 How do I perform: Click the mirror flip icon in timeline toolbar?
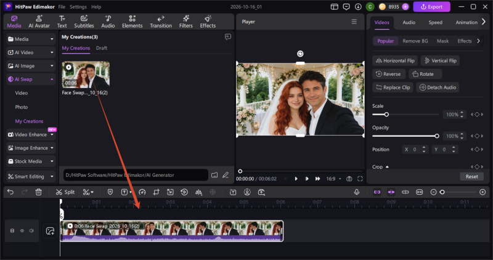pyautogui.click(x=198, y=192)
